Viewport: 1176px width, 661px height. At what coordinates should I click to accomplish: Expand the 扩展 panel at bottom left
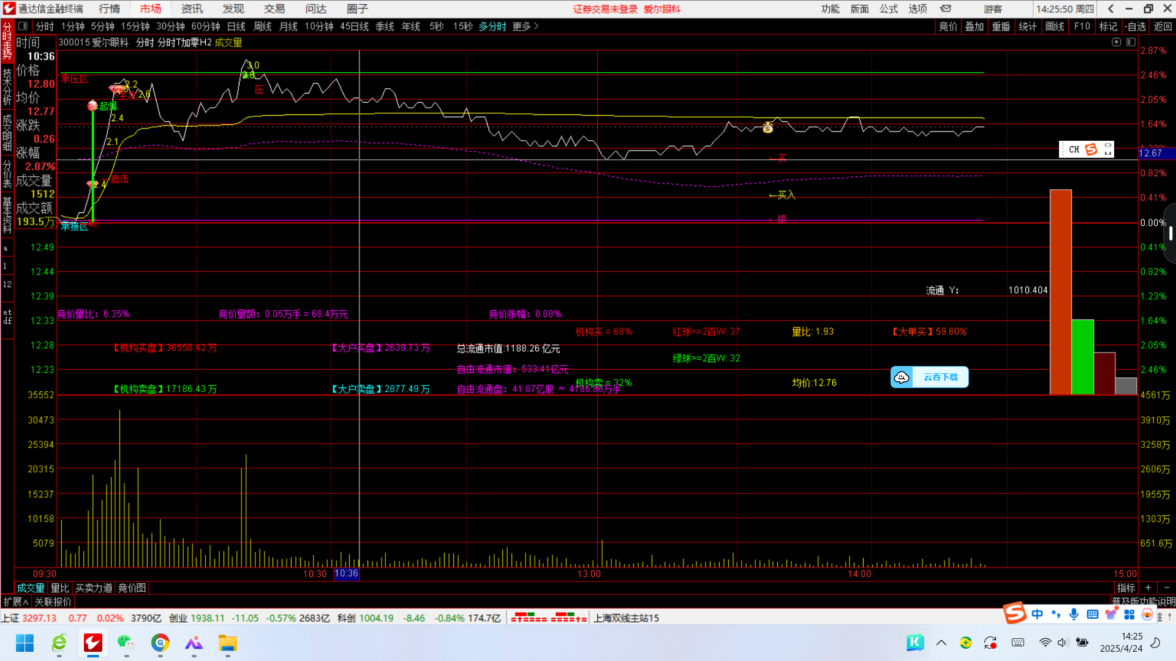[x=15, y=602]
